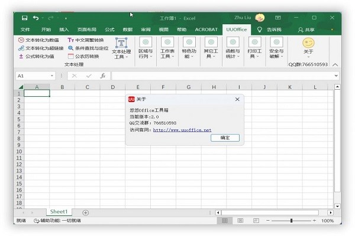The width and height of the screenshot is (355, 236).
Task: Switch to page layout view in status bar
Action: coord(240,221)
